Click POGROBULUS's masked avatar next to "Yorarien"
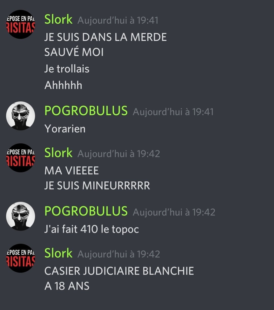 coord(21,116)
